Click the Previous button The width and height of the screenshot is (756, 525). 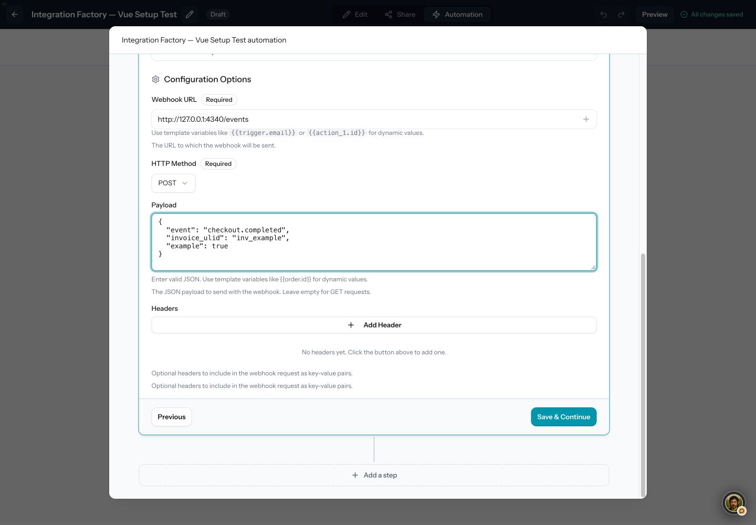pyautogui.click(x=172, y=417)
